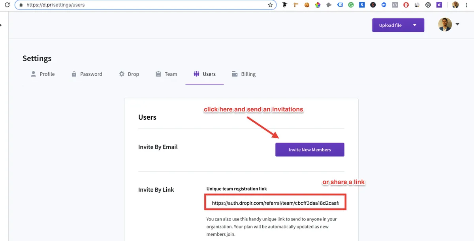
Task: Expand the Upload file dropdown arrow
Action: (x=415, y=25)
